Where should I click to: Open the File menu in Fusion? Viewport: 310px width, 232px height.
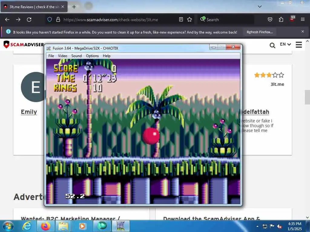51,56
